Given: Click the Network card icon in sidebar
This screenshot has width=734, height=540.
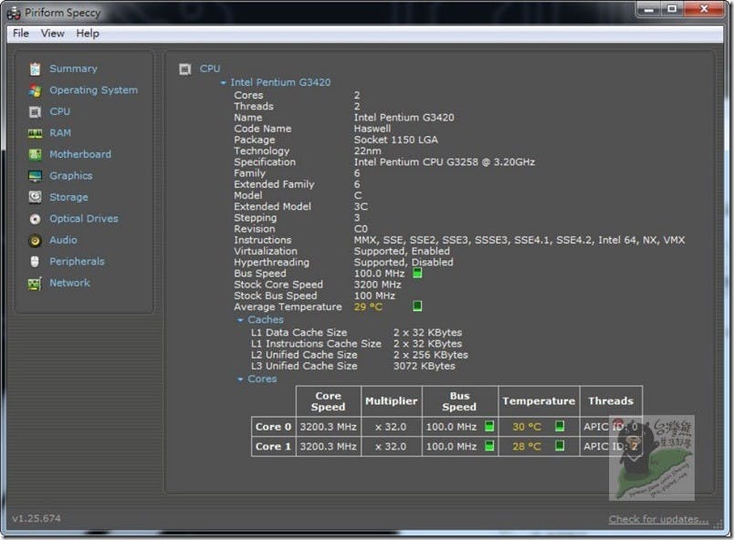Looking at the screenshot, I should click(x=35, y=284).
